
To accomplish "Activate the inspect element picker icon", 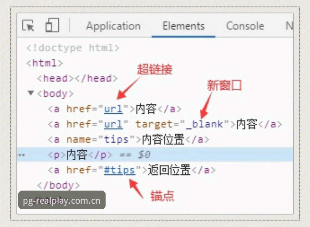I will (x=28, y=25).
